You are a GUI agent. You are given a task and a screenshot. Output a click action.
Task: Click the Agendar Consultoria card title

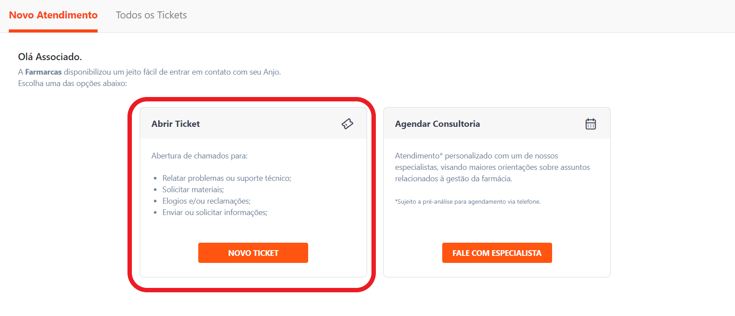(x=437, y=124)
